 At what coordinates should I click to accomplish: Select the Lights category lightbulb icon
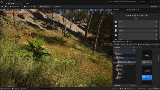point(130,15)
